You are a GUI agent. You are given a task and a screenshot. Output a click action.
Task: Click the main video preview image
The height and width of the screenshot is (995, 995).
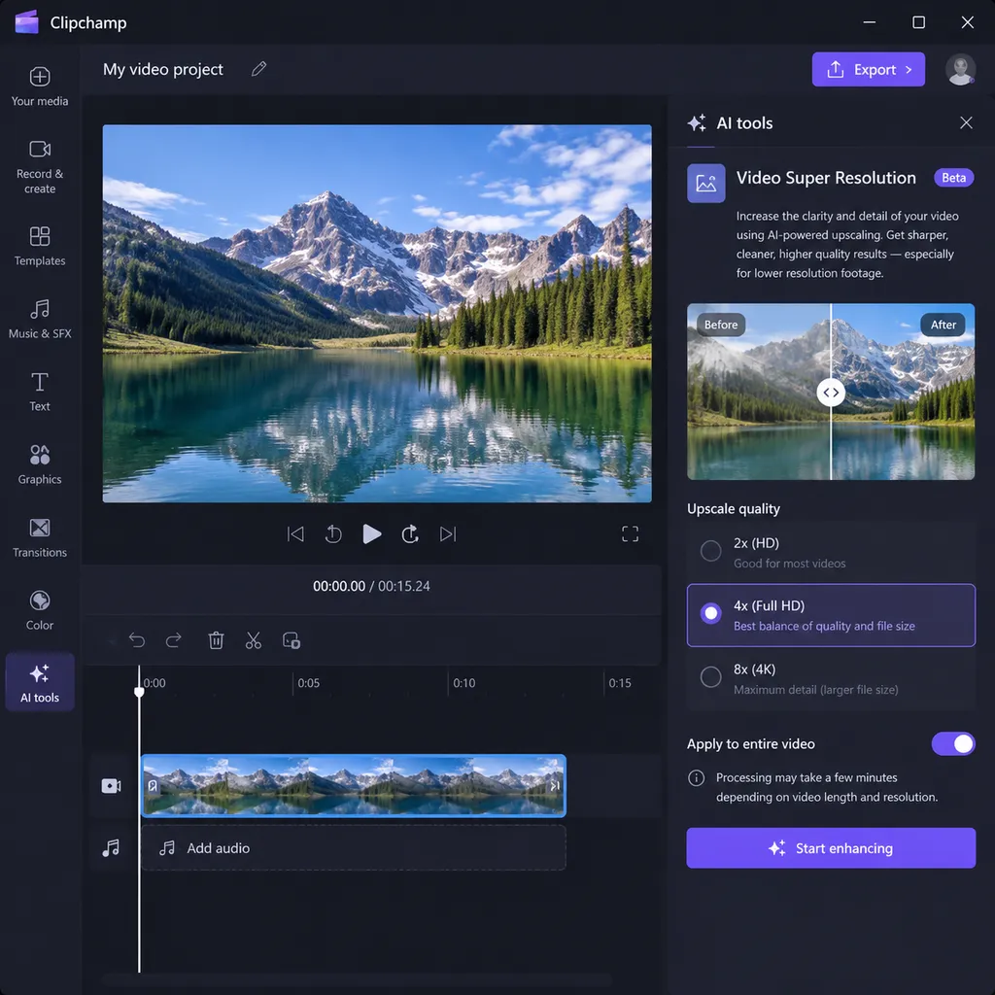[377, 314]
